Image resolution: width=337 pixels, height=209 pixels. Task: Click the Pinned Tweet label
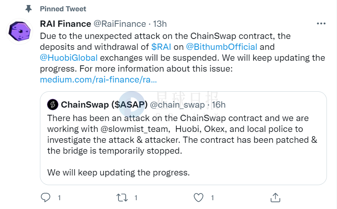tap(63, 9)
